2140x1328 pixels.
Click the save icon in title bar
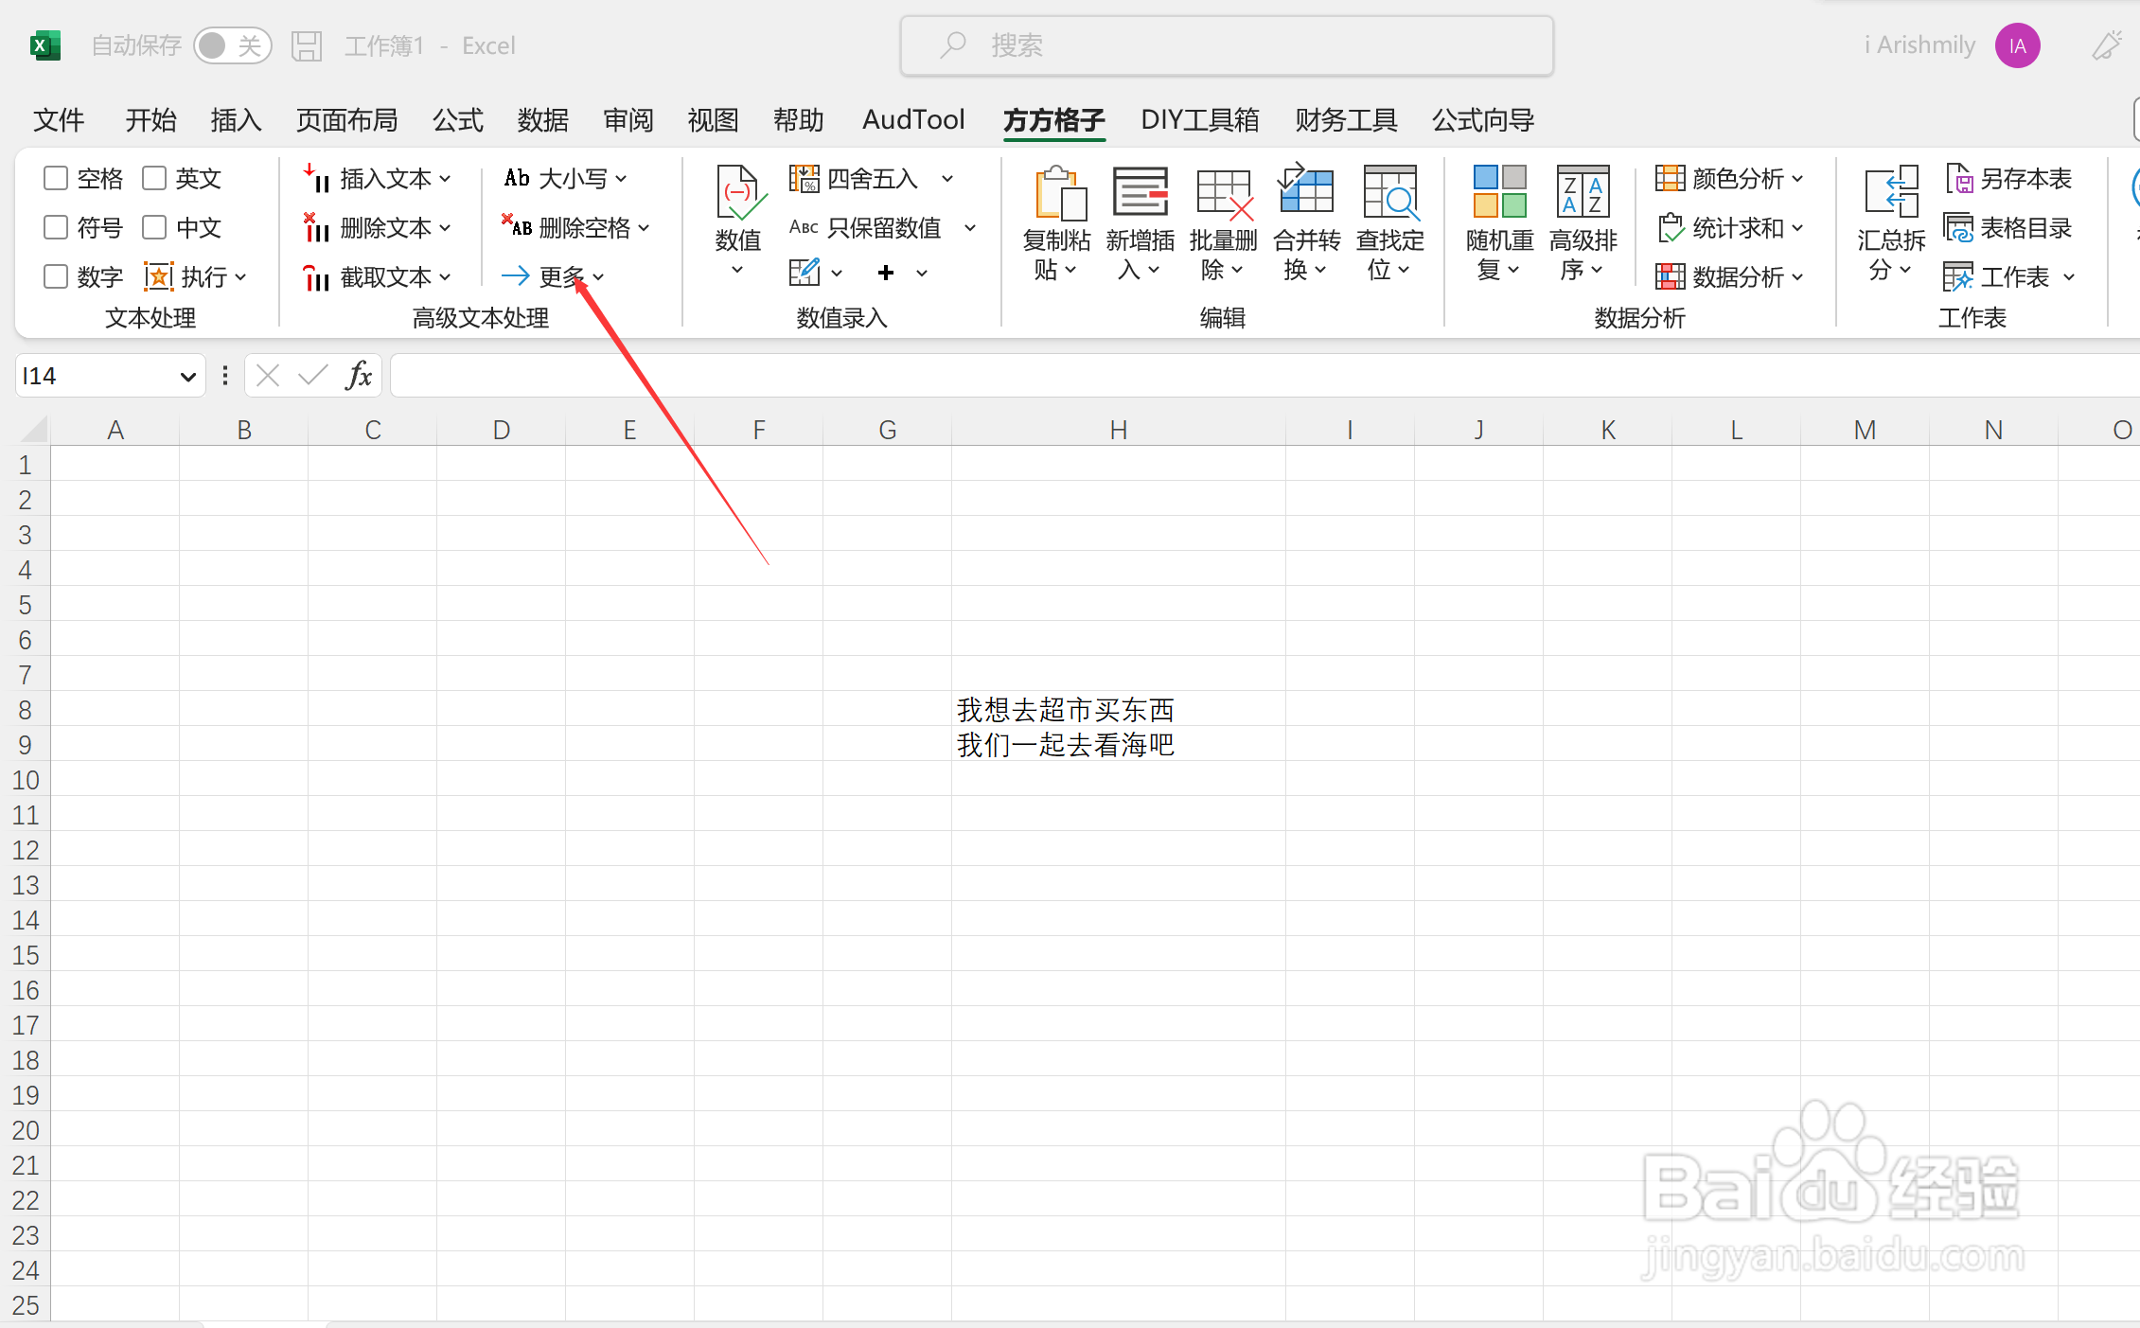click(307, 45)
